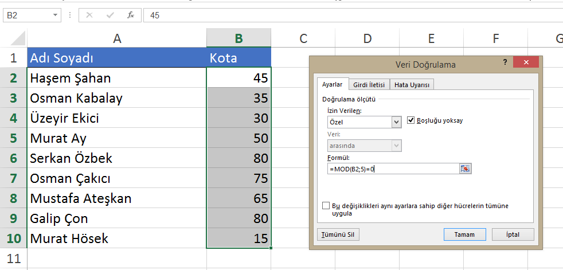Click the range selector icon beside Formül field

tap(465, 169)
